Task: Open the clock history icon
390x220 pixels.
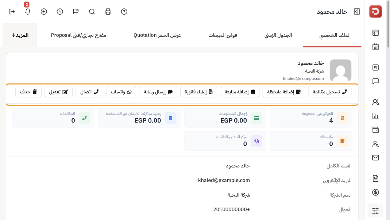Action: (x=60, y=11)
